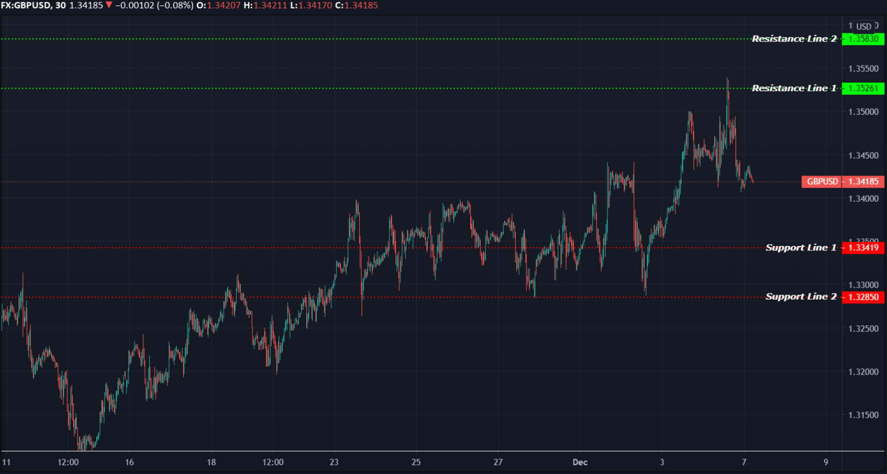
Task: Click the 1.31500 price axis value
Action: tap(863, 416)
